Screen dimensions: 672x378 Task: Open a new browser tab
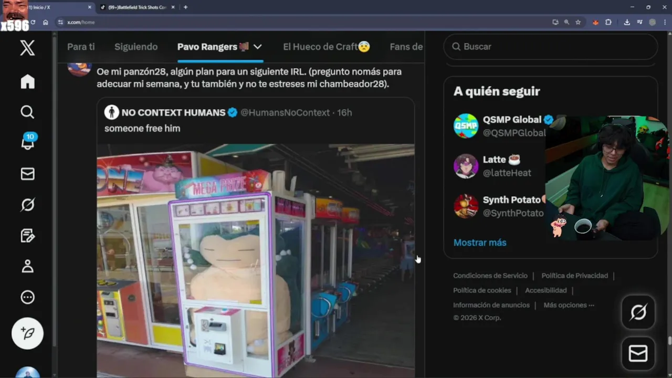[185, 7]
